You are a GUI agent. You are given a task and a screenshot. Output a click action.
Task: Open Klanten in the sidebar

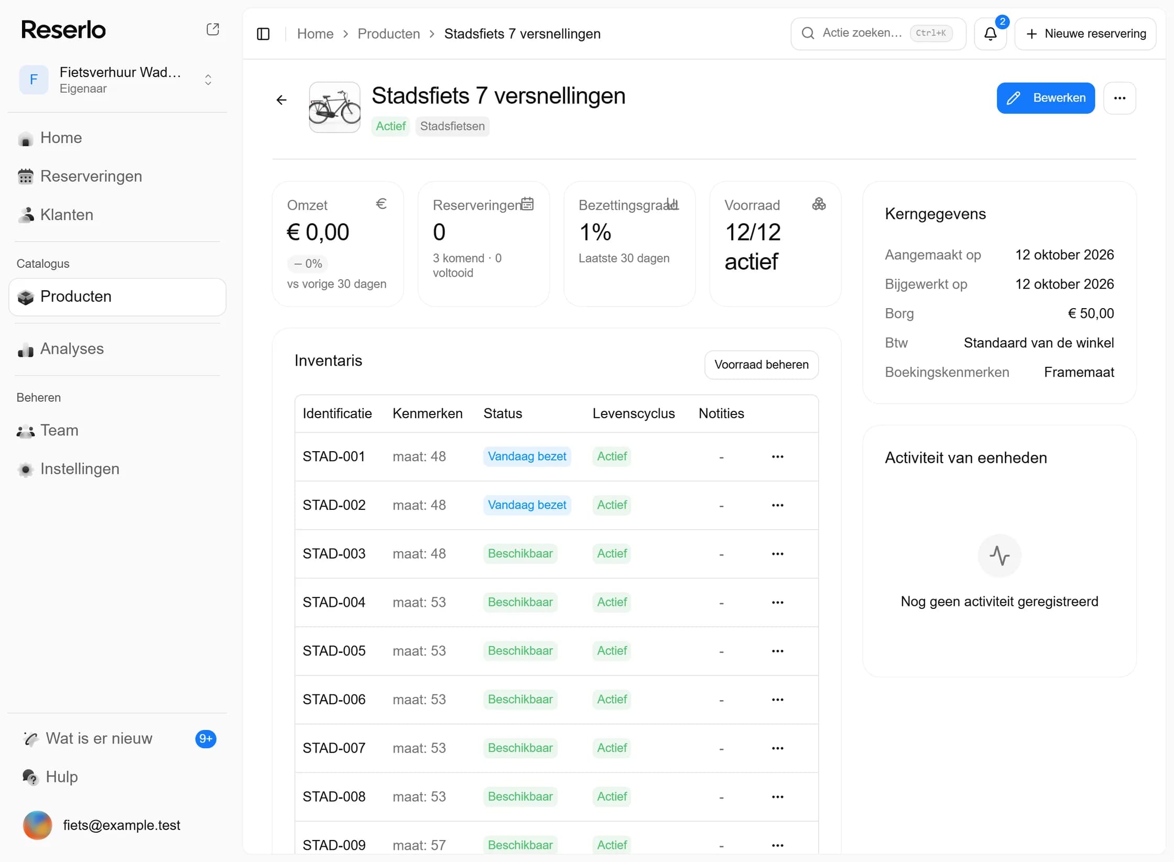click(117, 215)
